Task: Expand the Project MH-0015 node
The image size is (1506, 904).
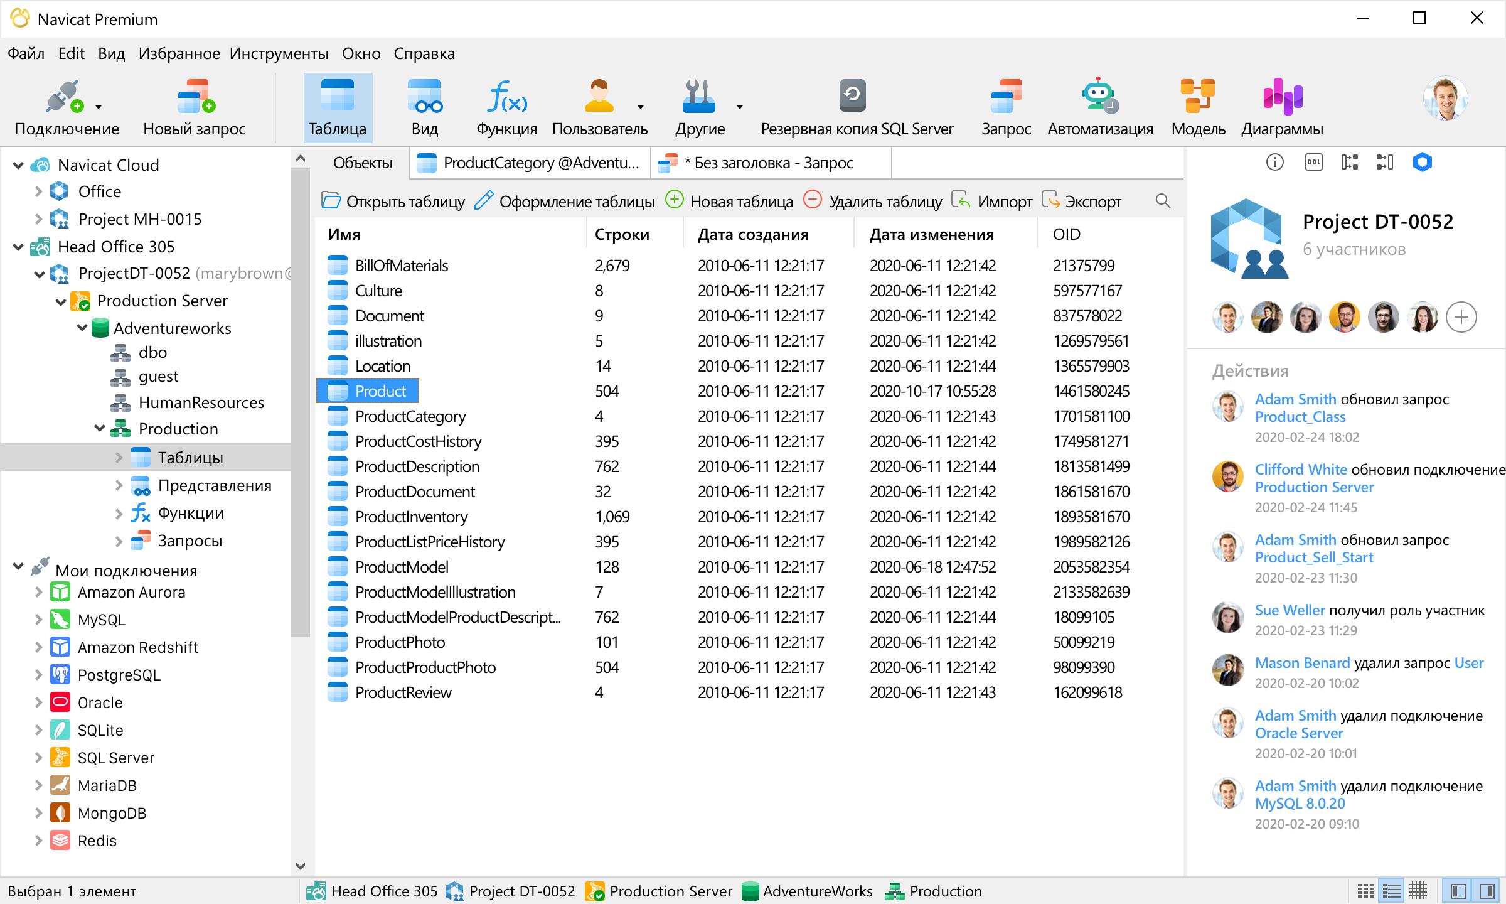Action: 38,219
